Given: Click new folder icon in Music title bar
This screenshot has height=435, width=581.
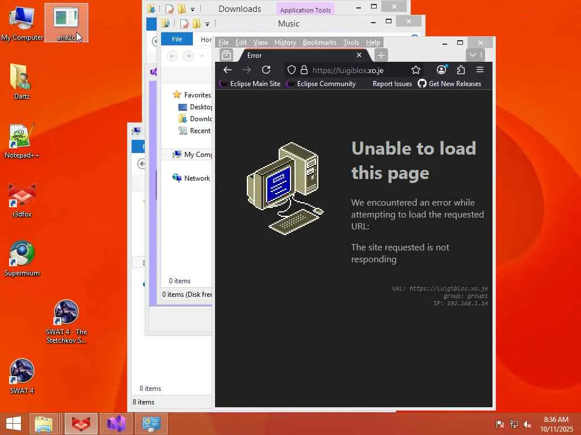Looking at the screenshot, I should 196,24.
